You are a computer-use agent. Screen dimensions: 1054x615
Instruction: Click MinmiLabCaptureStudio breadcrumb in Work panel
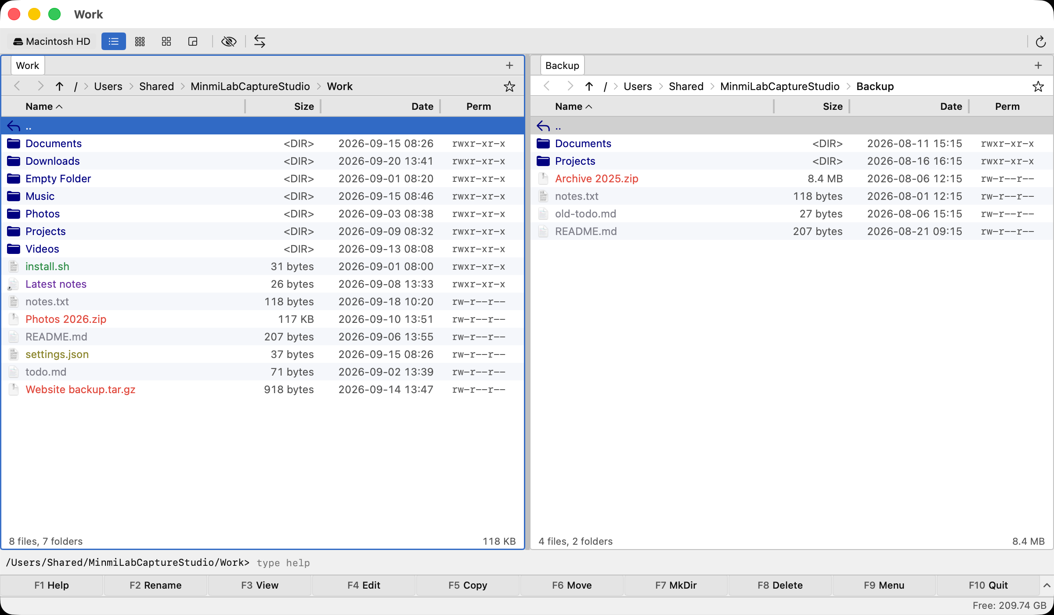coord(250,87)
